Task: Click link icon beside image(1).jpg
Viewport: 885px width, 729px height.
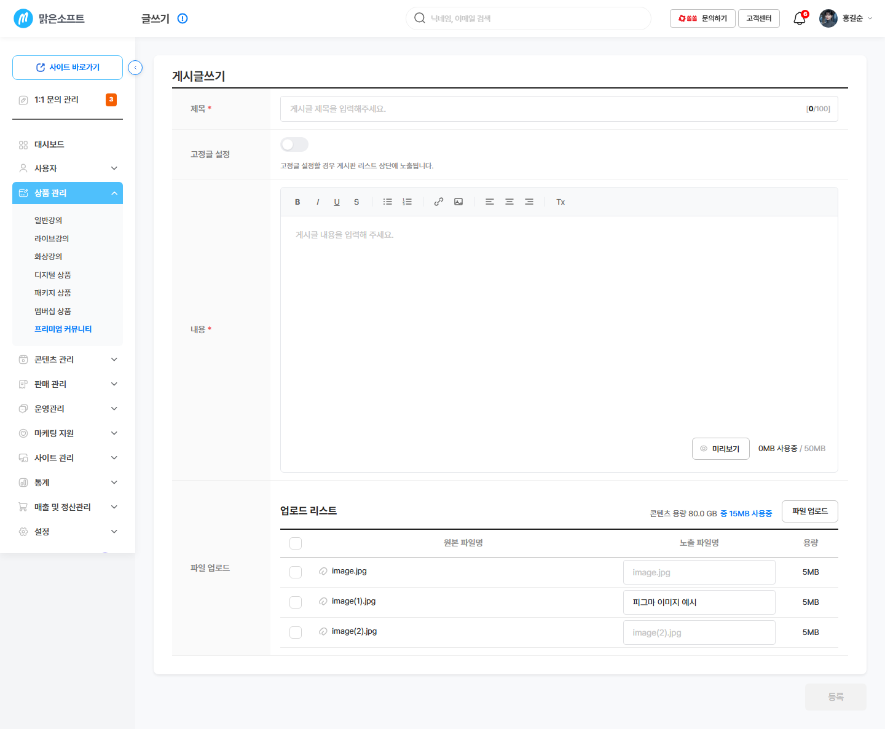Action: tap(323, 601)
